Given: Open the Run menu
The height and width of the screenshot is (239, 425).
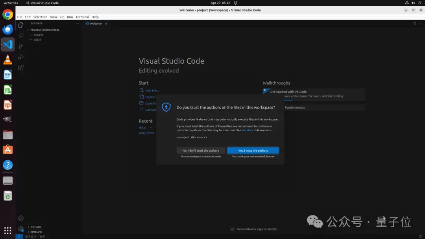Looking at the screenshot, I should (70, 17).
